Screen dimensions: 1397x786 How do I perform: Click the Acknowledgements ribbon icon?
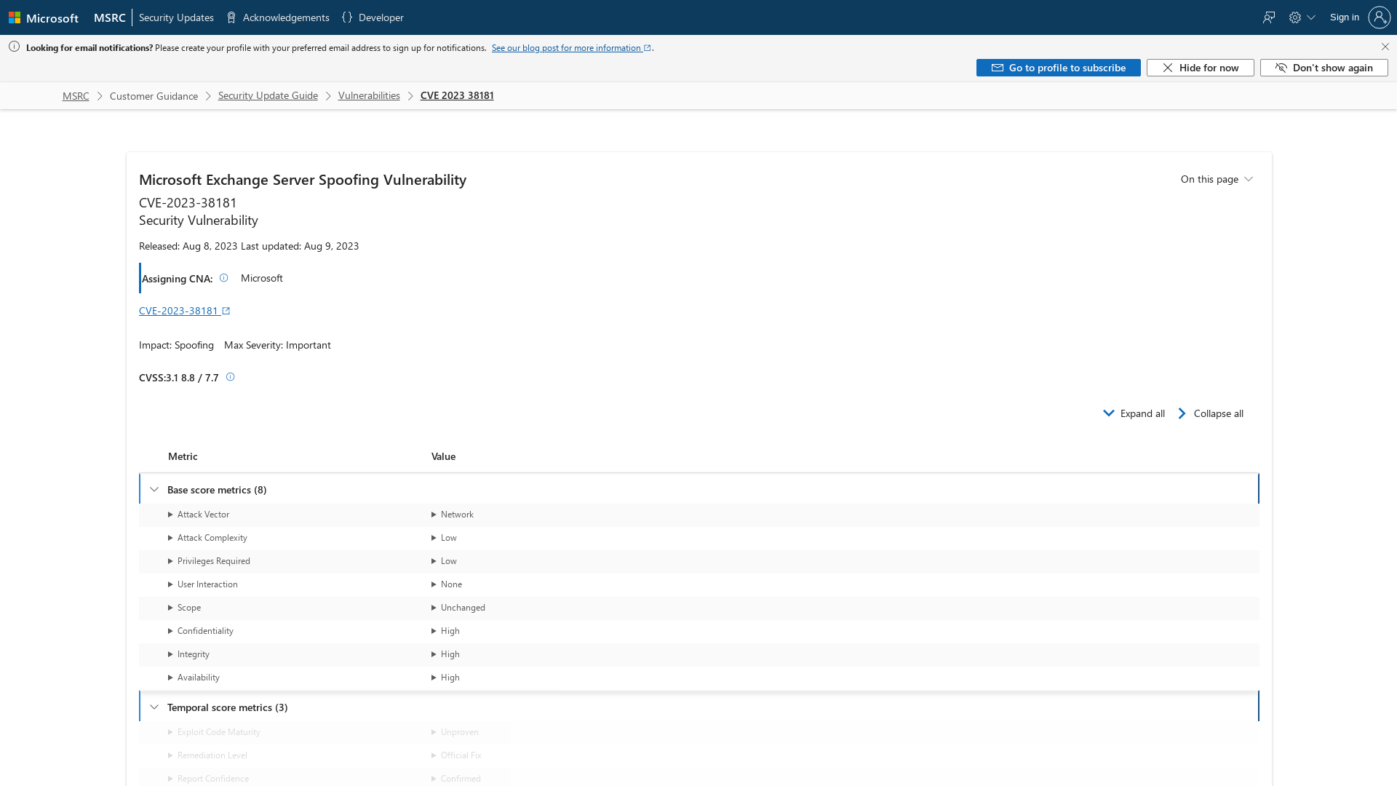pyautogui.click(x=231, y=17)
